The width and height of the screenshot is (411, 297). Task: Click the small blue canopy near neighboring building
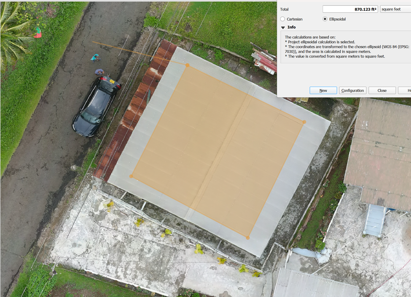tap(374, 220)
